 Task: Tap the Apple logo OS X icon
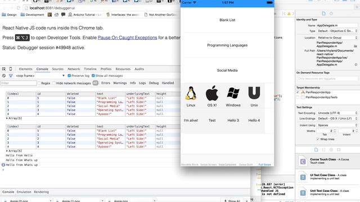(x=212, y=93)
